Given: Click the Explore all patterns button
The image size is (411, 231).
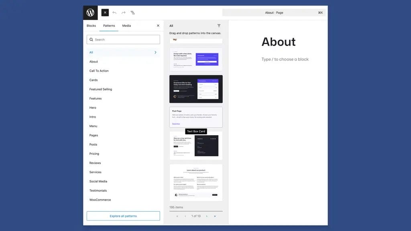Looking at the screenshot, I should click(123, 215).
